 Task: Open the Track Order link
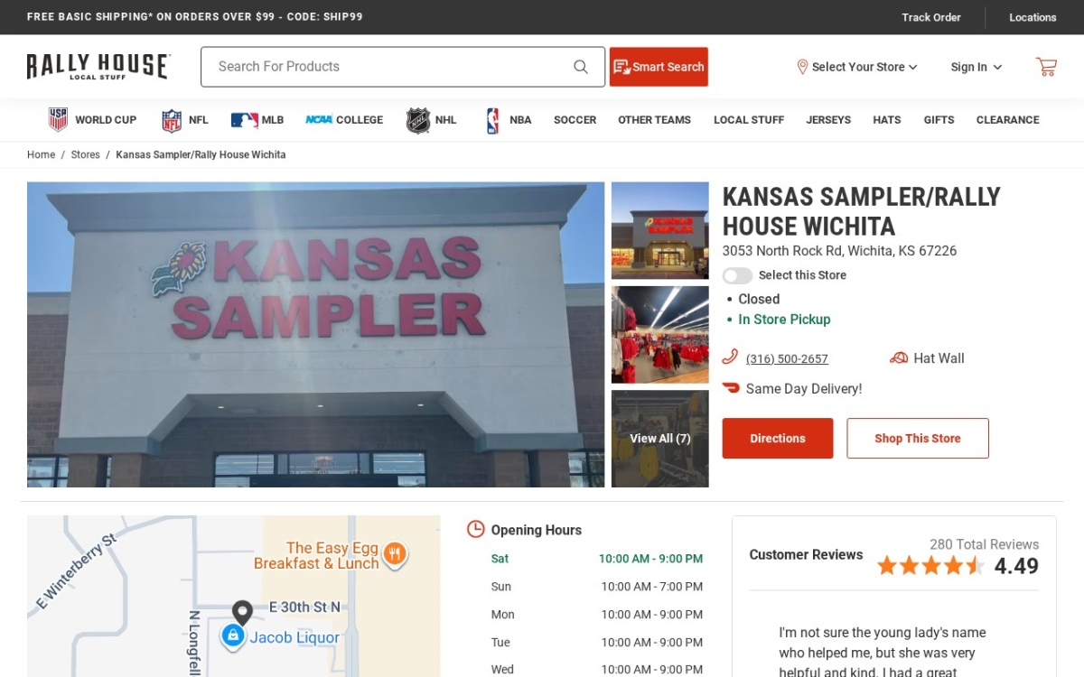(931, 17)
